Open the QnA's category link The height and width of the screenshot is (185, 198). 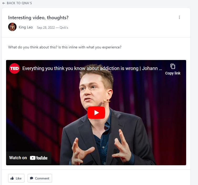(64, 28)
